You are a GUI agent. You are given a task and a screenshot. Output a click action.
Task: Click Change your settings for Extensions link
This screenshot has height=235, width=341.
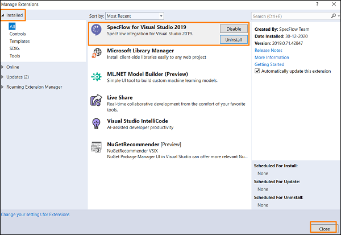coord(35,215)
